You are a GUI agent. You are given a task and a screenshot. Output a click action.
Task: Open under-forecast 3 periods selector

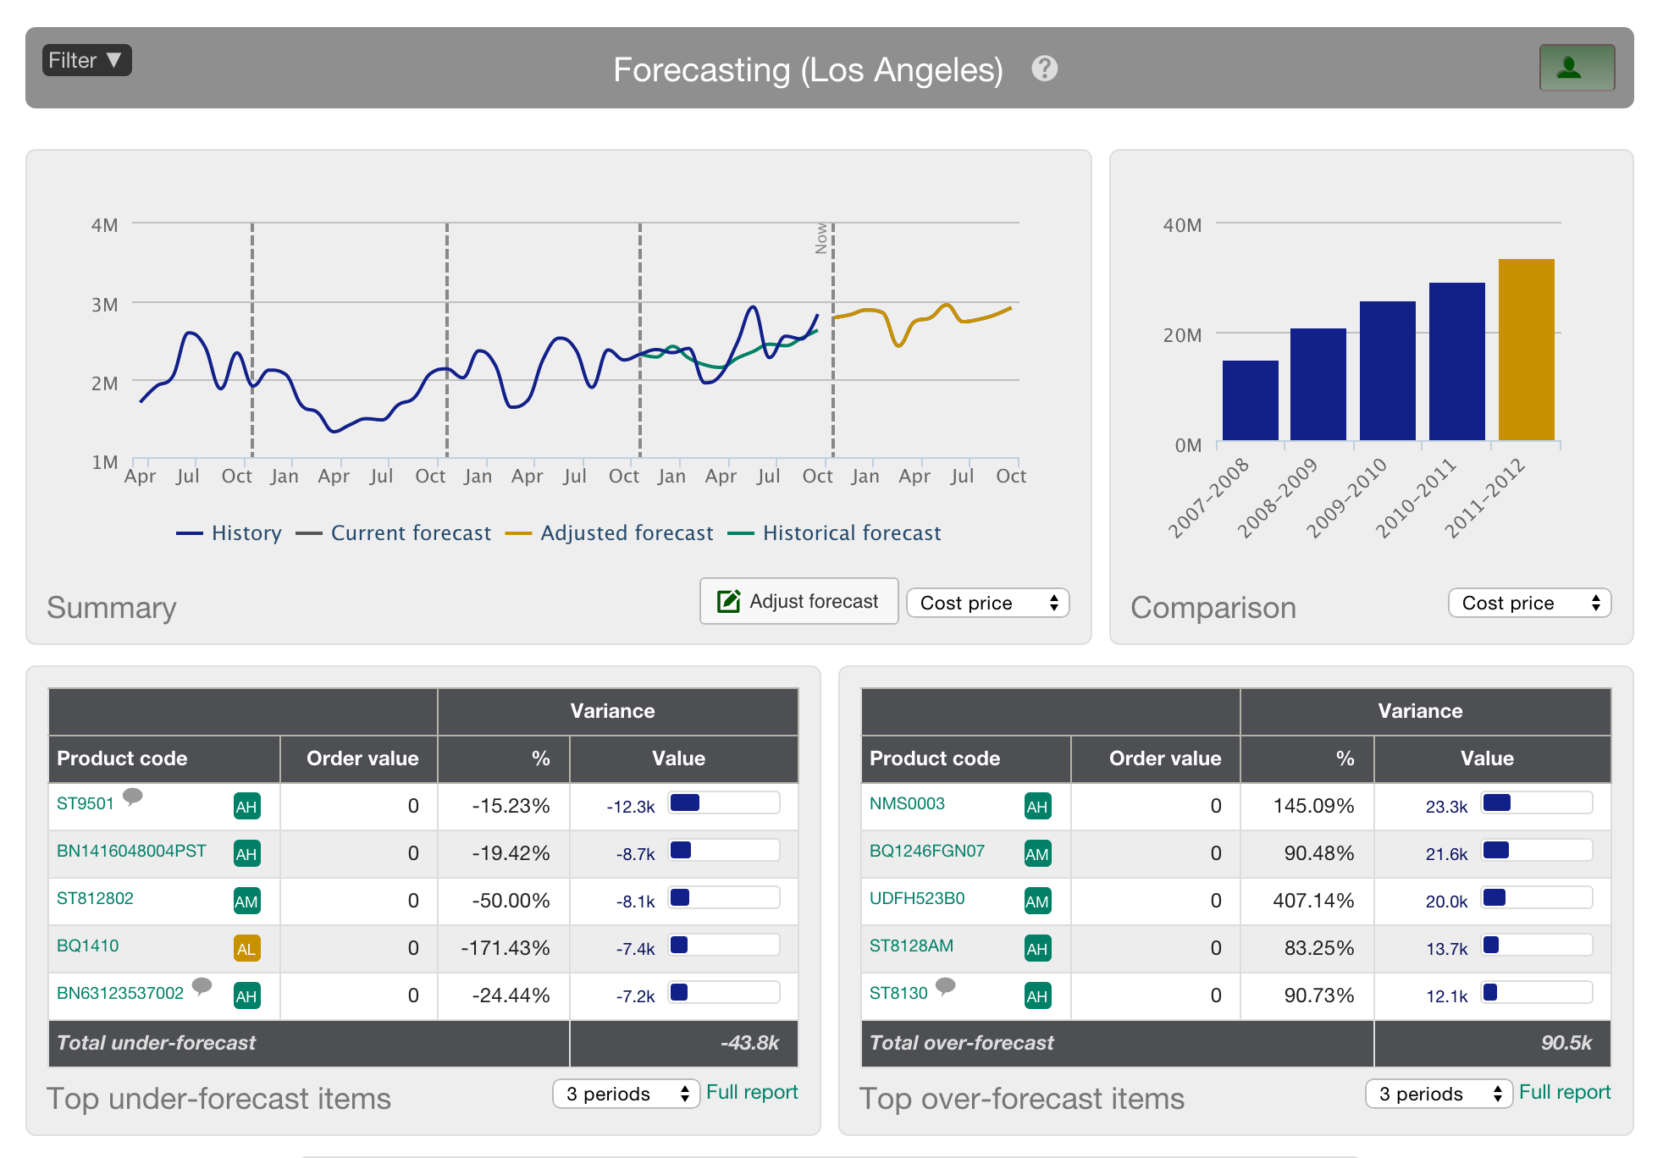(626, 1094)
